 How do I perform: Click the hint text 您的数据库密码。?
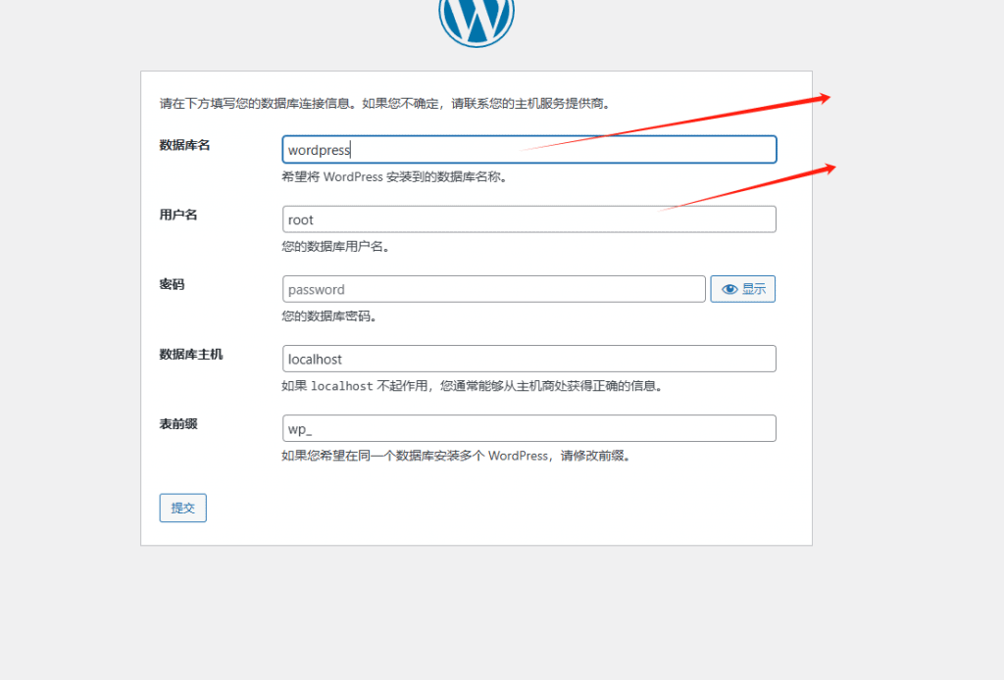tap(329, 316)
